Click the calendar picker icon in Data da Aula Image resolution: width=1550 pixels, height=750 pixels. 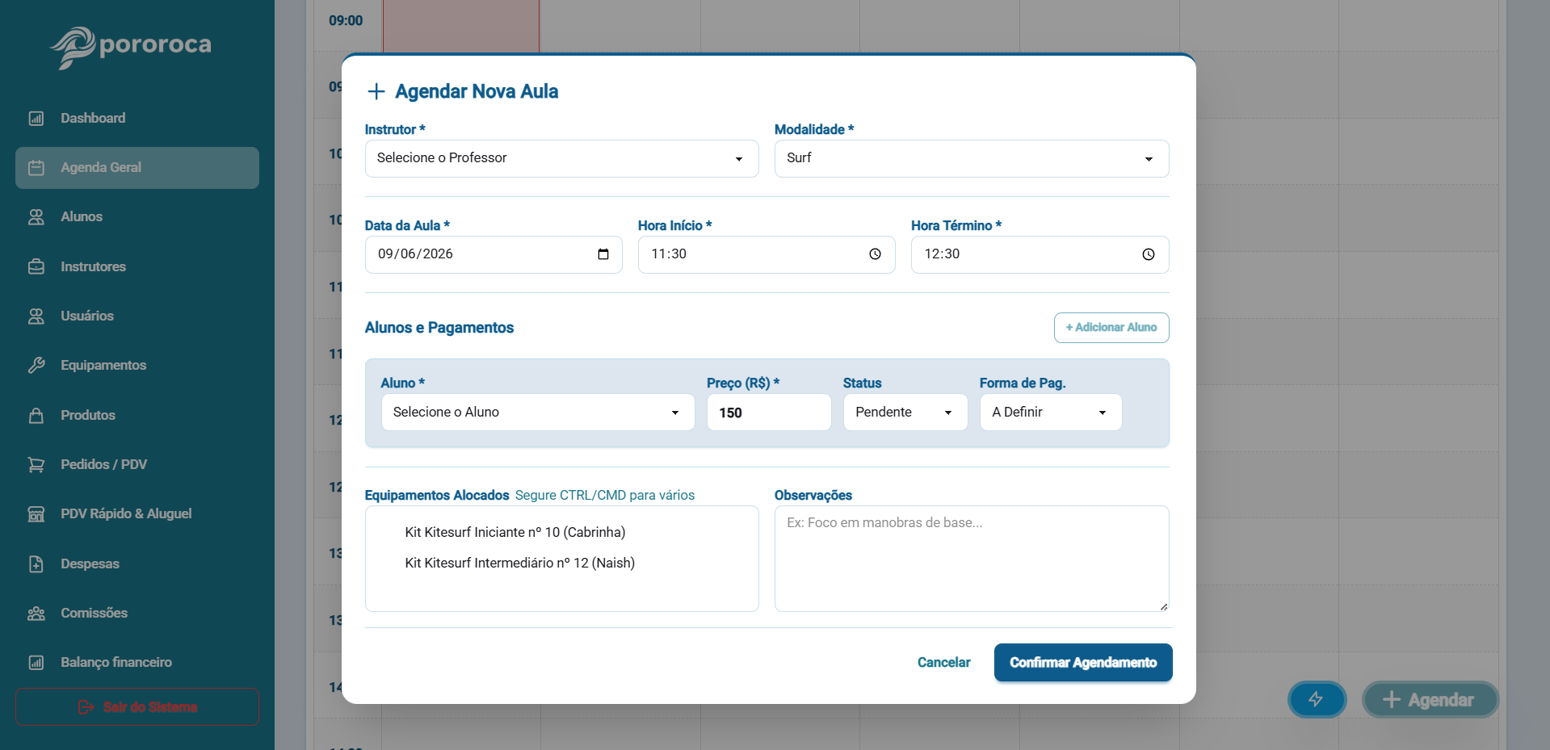[603, 254]
